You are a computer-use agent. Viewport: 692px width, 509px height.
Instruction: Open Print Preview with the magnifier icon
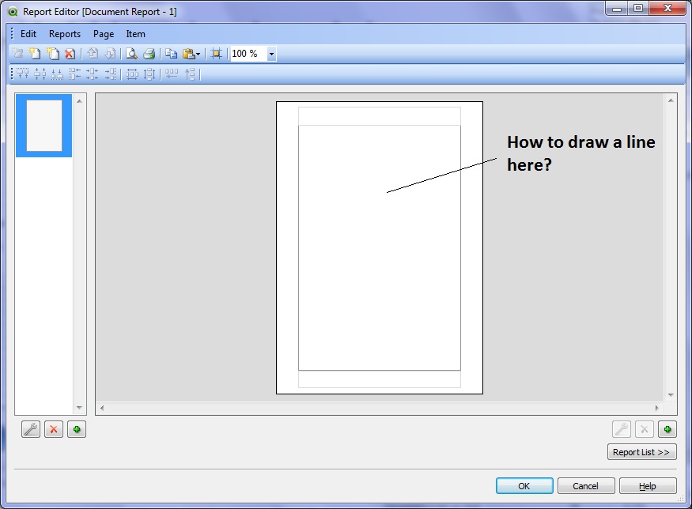click(x=131, y=54)
